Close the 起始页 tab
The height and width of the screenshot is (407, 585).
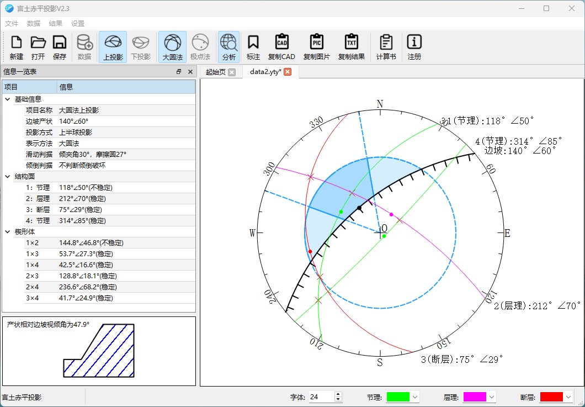tap(232, 72)
